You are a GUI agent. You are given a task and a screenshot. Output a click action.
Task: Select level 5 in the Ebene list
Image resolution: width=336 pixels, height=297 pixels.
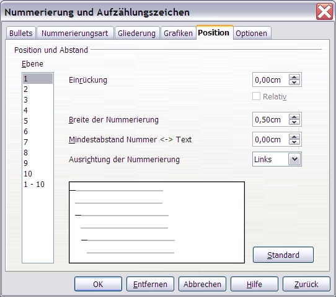[38, 121]
